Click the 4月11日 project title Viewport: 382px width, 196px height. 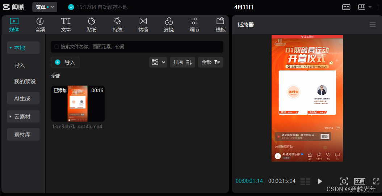pyautogui.click(x=244, y=7)
